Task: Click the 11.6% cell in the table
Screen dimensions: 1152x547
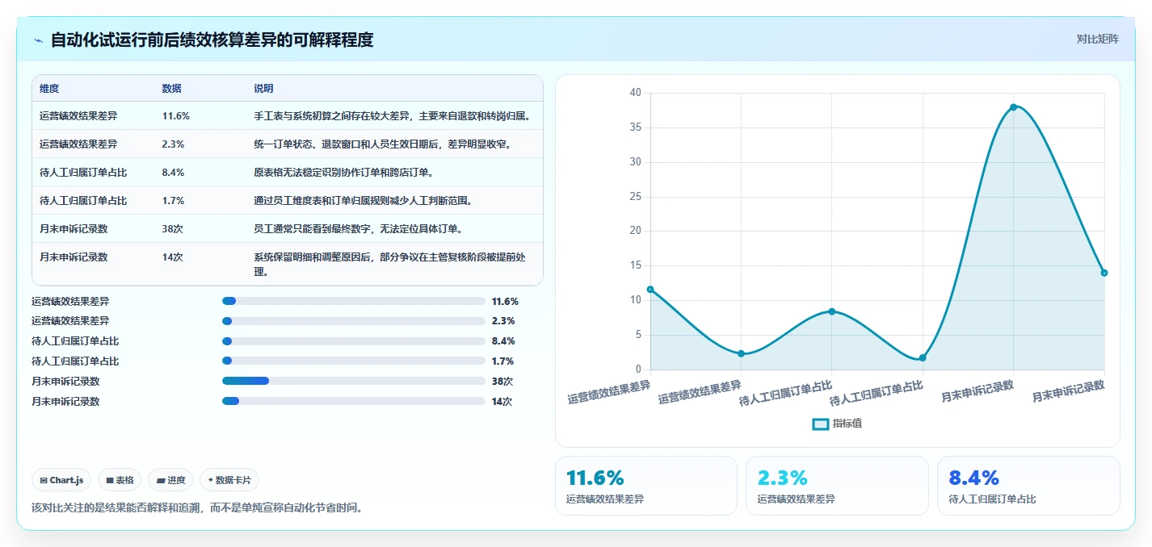Action: [176, 116]
